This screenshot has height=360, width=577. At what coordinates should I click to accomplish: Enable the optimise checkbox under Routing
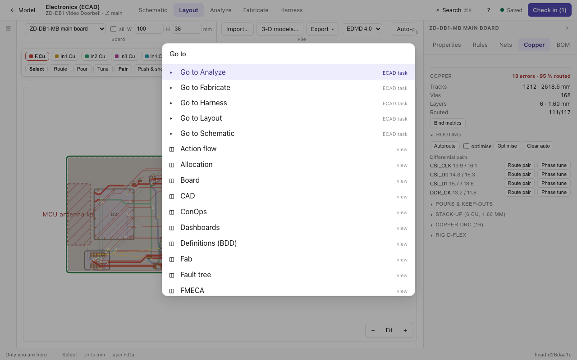coord(467,146)
